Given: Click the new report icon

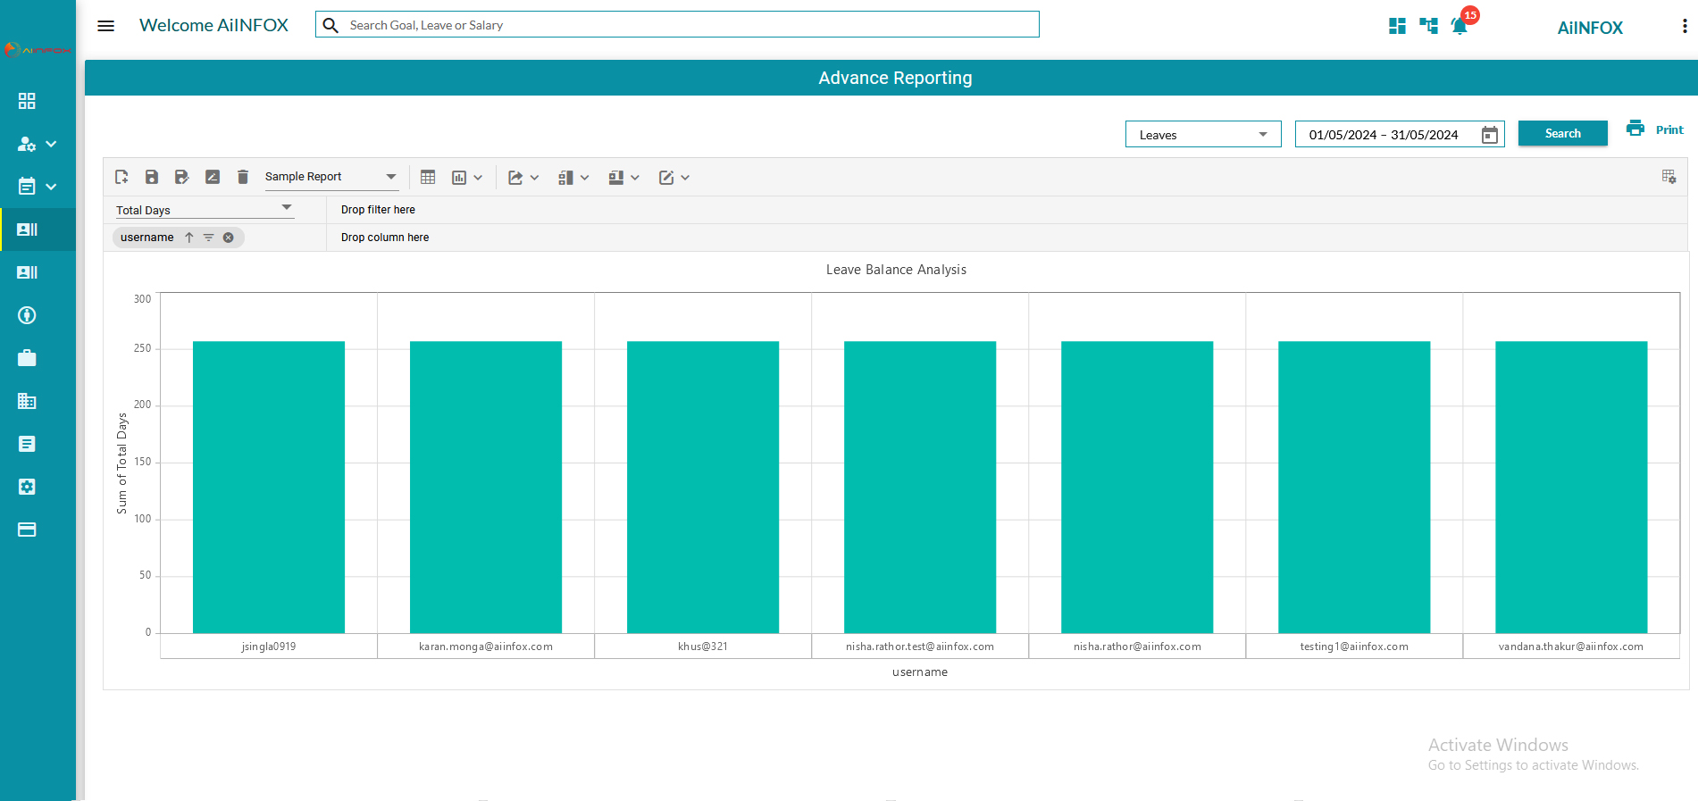Looking at the screenshot, I should (x=121, y=177).
